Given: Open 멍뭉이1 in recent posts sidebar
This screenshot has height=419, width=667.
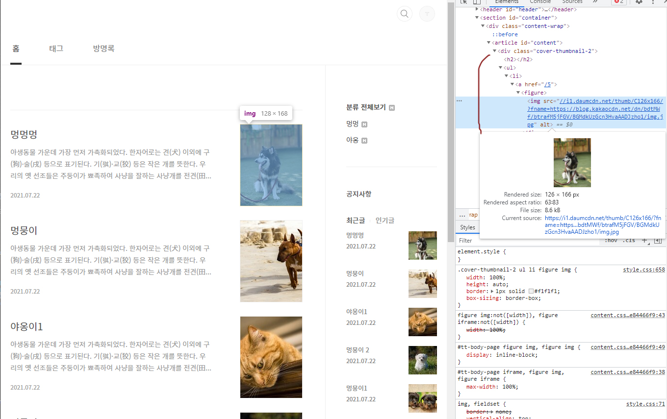Looking at the screenshot, I should pos(357,388).
